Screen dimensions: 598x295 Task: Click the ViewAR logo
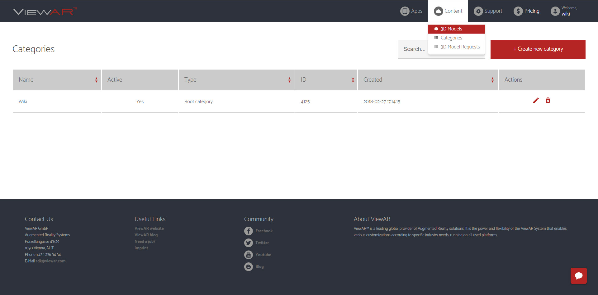coord(45,12)
